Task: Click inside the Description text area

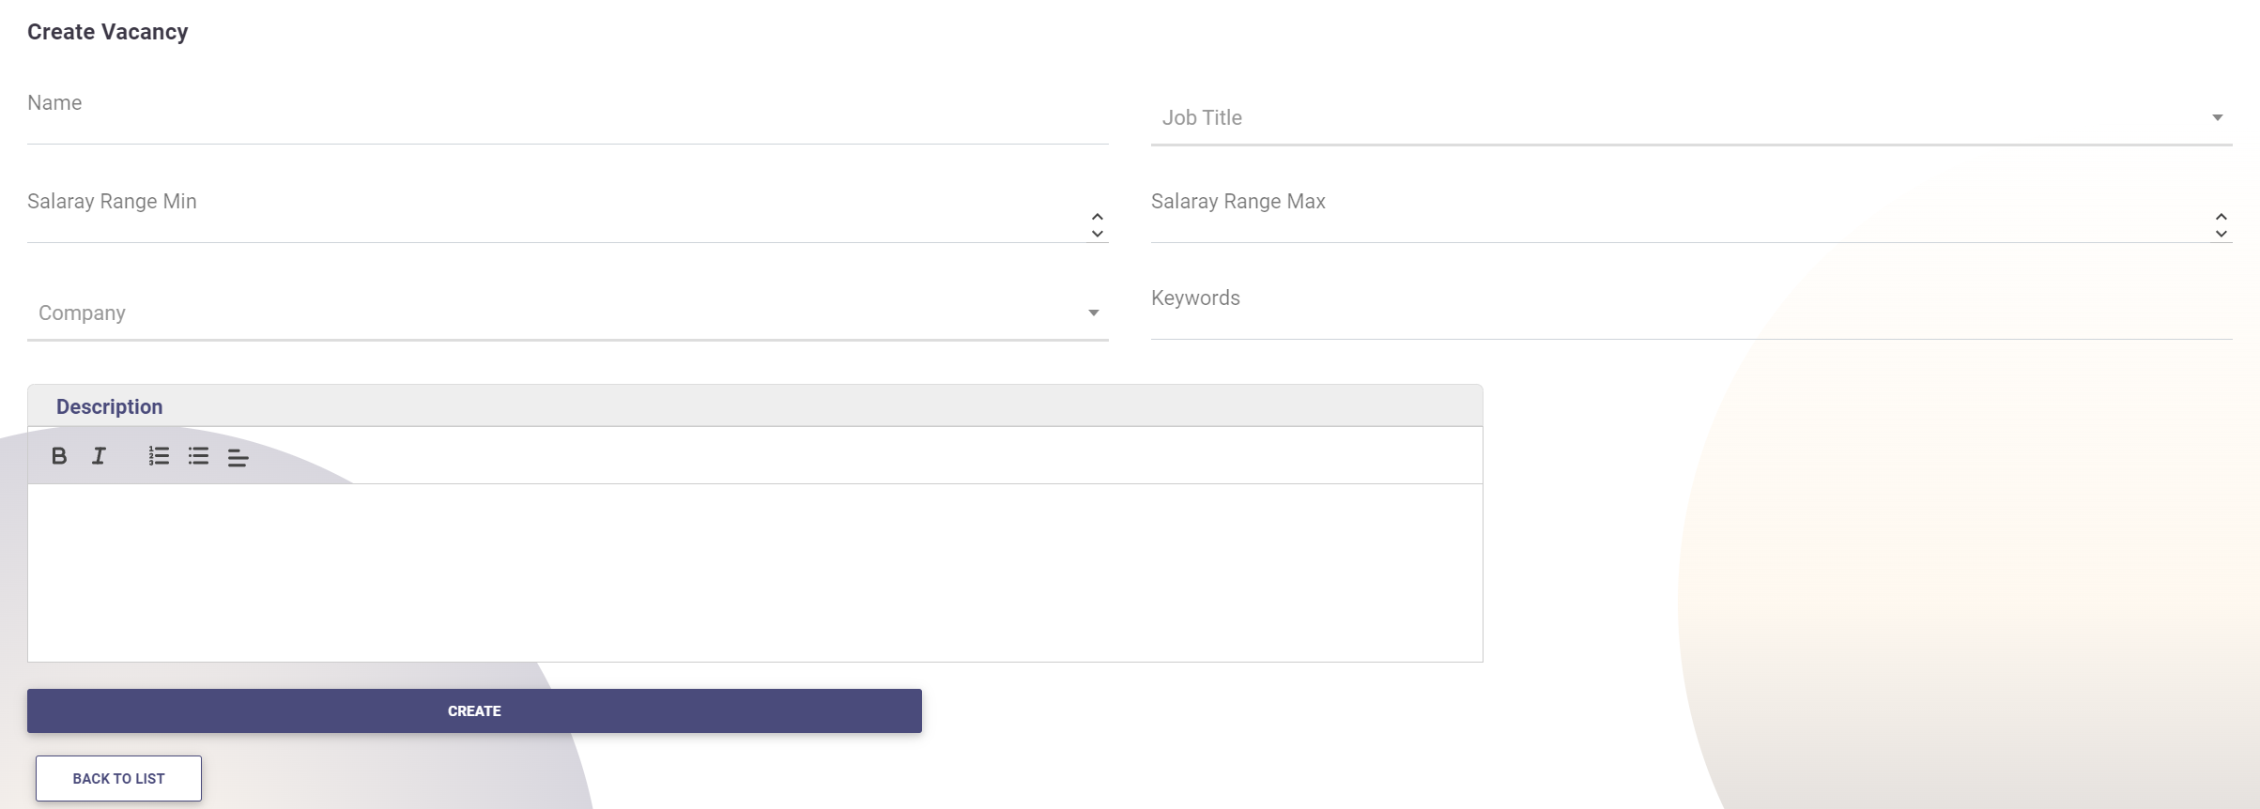Action: pos(755,572)
